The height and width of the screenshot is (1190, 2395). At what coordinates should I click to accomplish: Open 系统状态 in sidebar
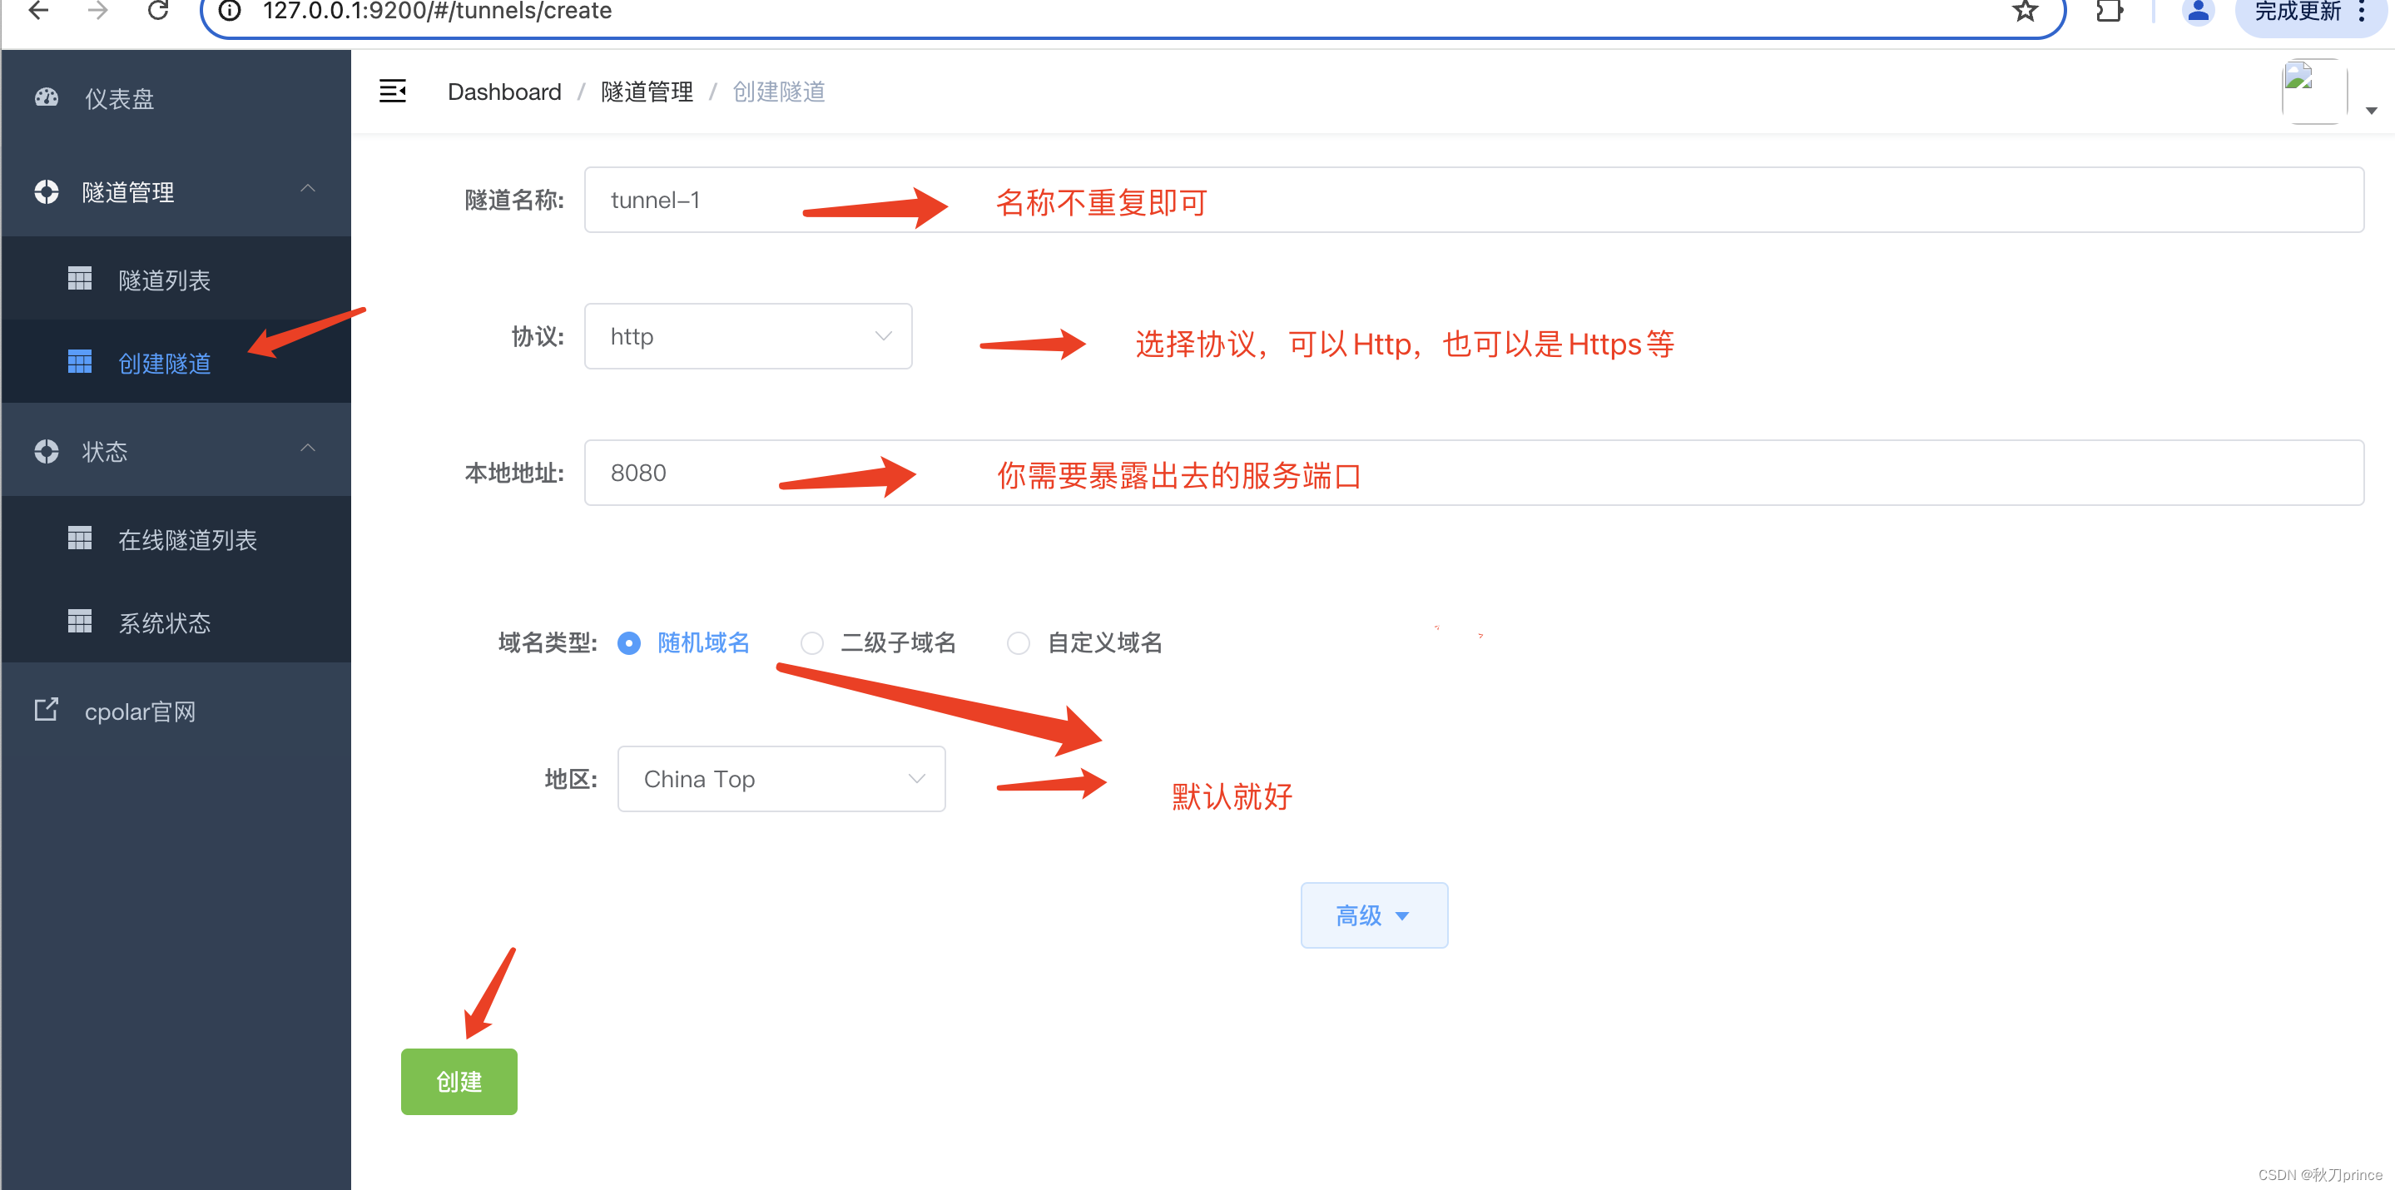pyautogui.click(x=176, y=622)
